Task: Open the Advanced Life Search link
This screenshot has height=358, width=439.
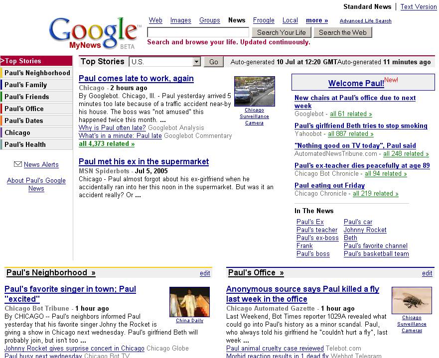Action: [x=365, y=21]
